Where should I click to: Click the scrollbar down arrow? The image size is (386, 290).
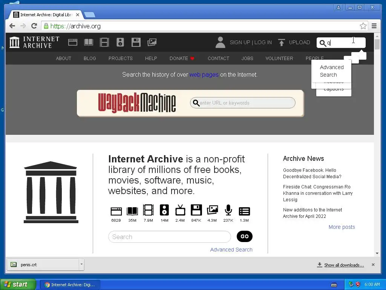coord(377,253)
